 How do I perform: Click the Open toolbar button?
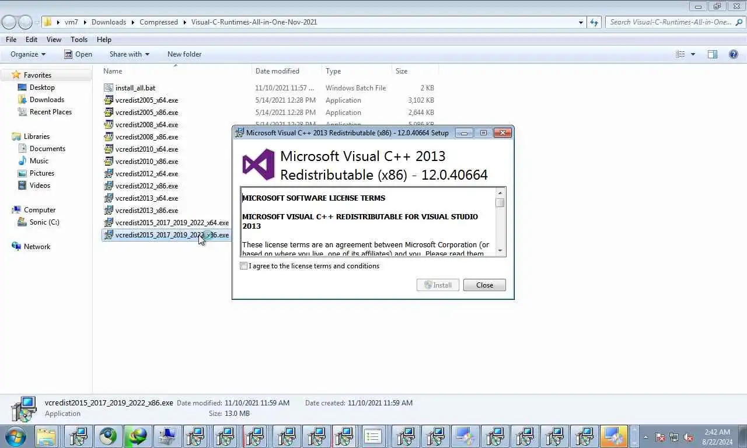(x=78, y=54)
